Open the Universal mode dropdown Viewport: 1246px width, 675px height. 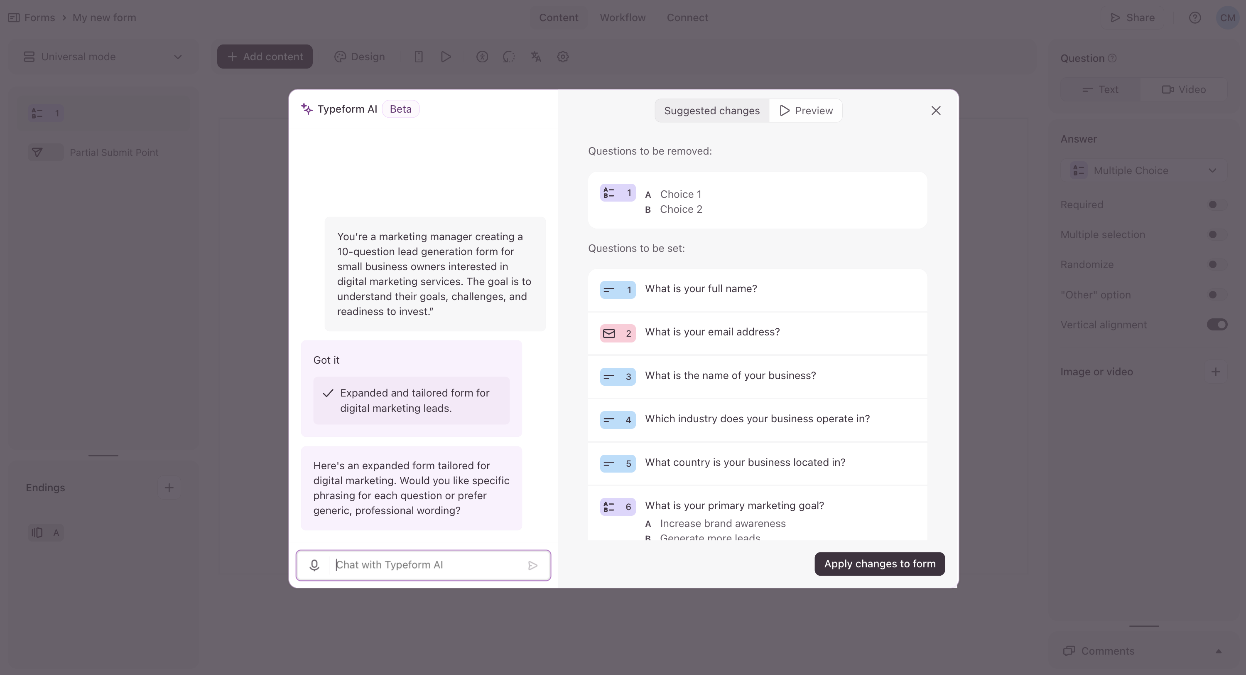103,57
